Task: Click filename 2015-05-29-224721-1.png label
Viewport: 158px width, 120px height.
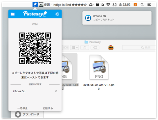Action: coord(99,86)
